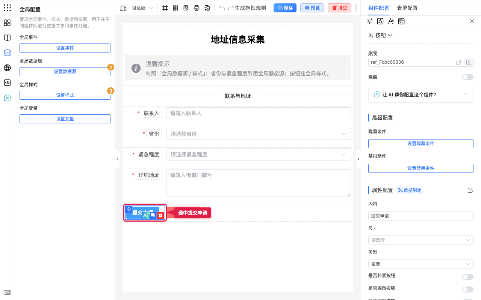Click the 地址信息采集 form title

238,39
